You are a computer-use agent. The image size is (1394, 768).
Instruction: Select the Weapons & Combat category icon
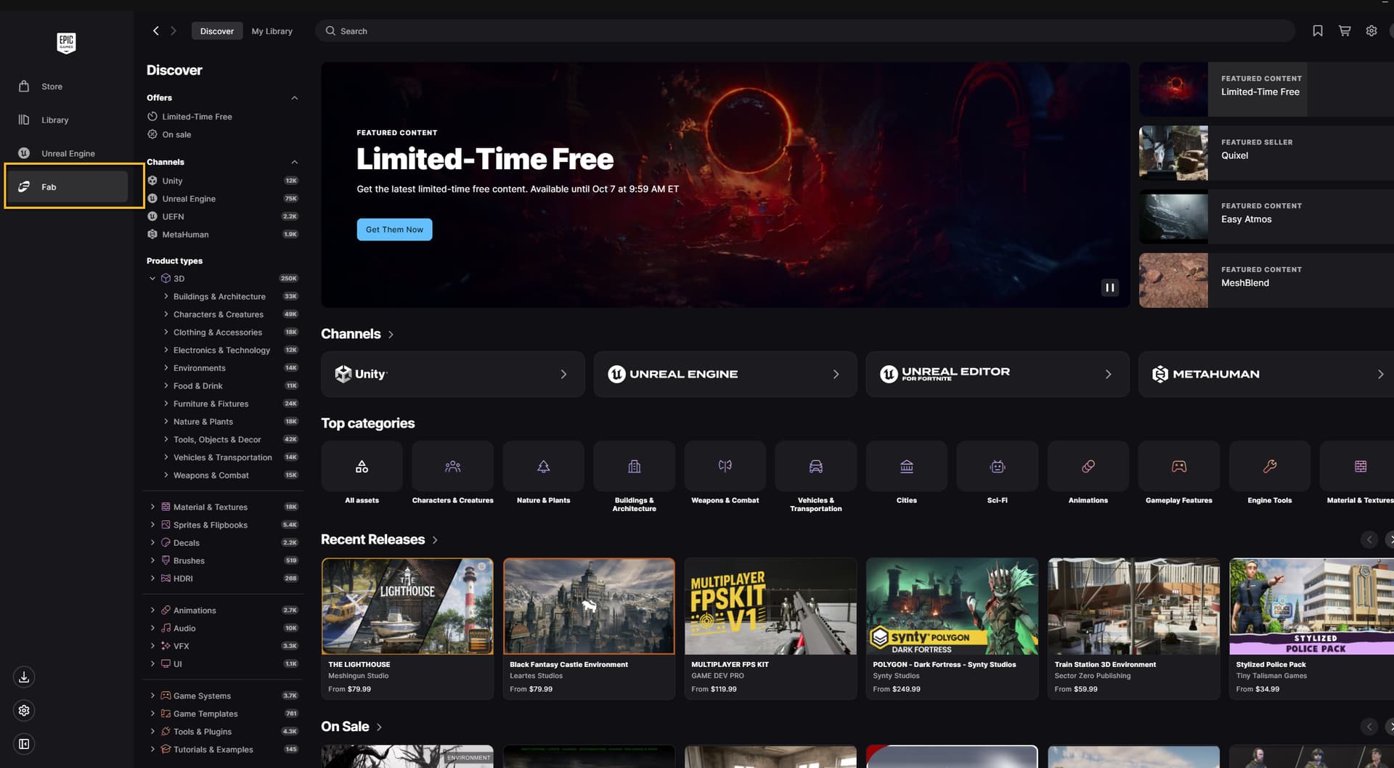click(725, 467)
